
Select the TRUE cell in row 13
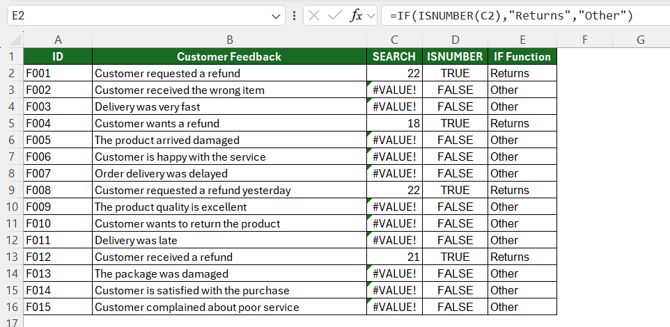(x=455, y=257)
